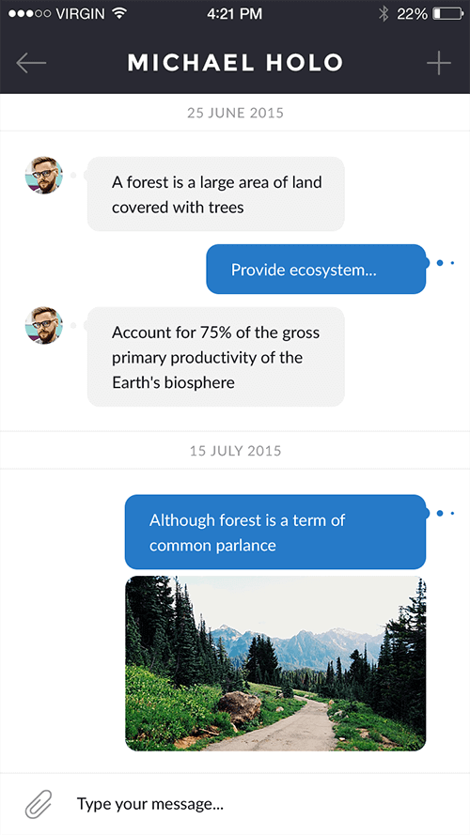Viewport: 470px width, 835px height.
Task: Tap the back arrow in header
Action: [x=31, y=63]
